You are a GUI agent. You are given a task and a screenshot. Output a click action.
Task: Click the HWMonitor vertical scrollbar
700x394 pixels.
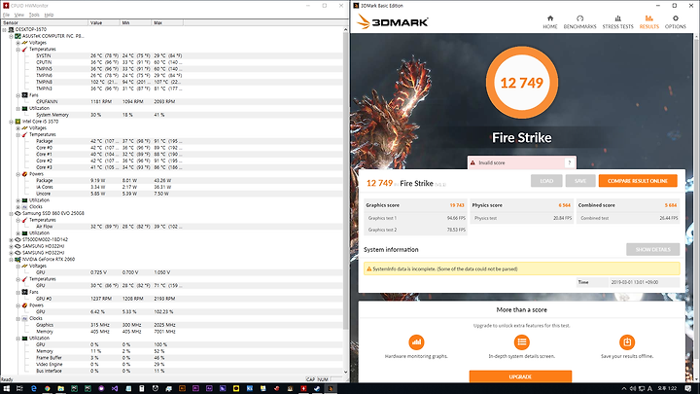tap(345, 179)
